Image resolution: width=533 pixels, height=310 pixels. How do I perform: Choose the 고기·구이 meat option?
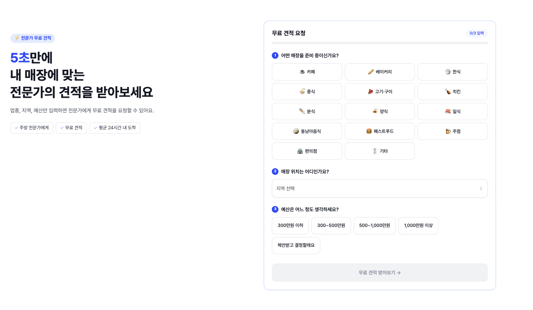[x=380, y=91]
